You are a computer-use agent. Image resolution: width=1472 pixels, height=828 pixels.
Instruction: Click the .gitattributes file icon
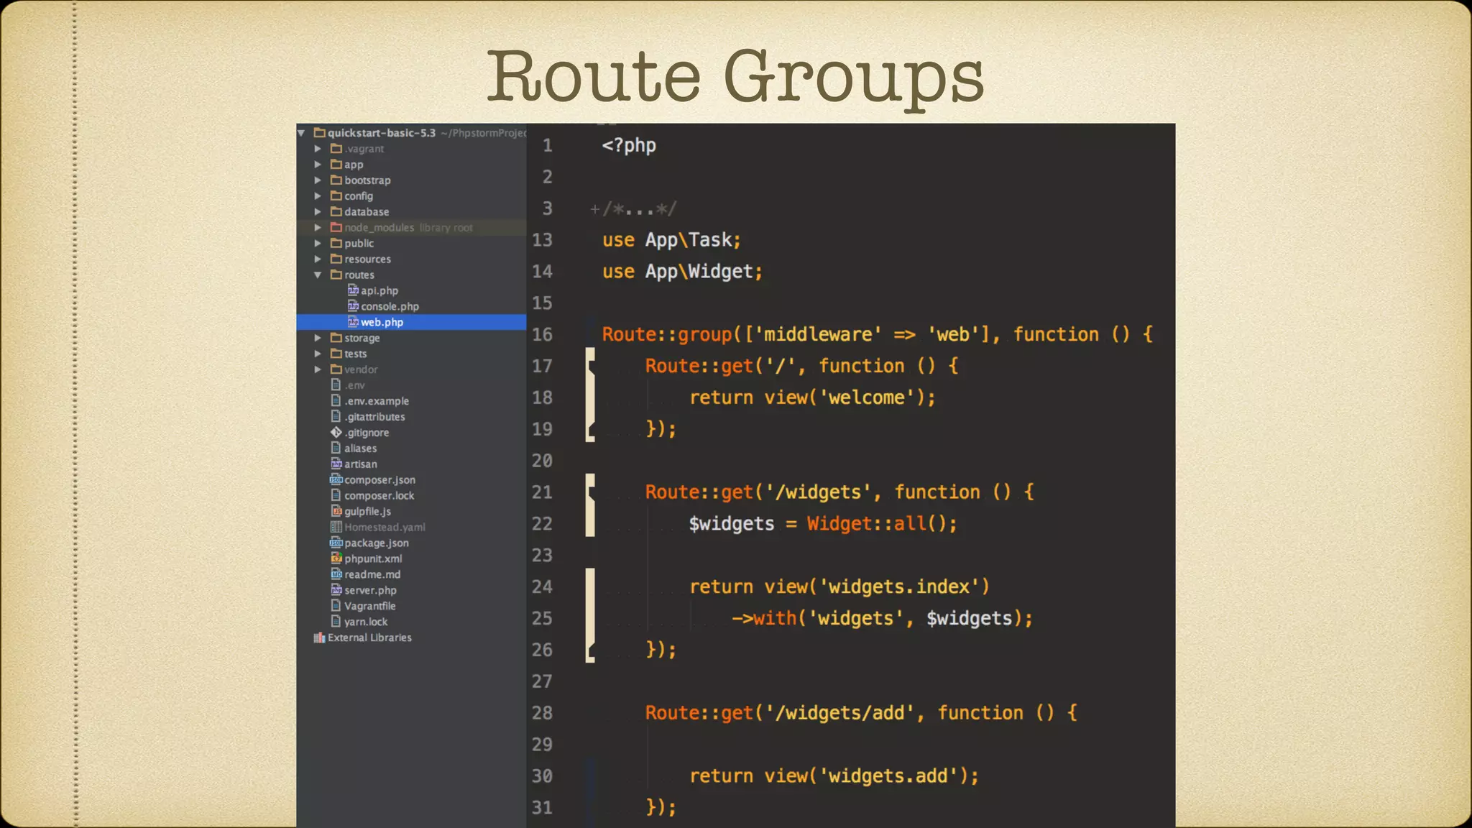click(x=336, y=416)
